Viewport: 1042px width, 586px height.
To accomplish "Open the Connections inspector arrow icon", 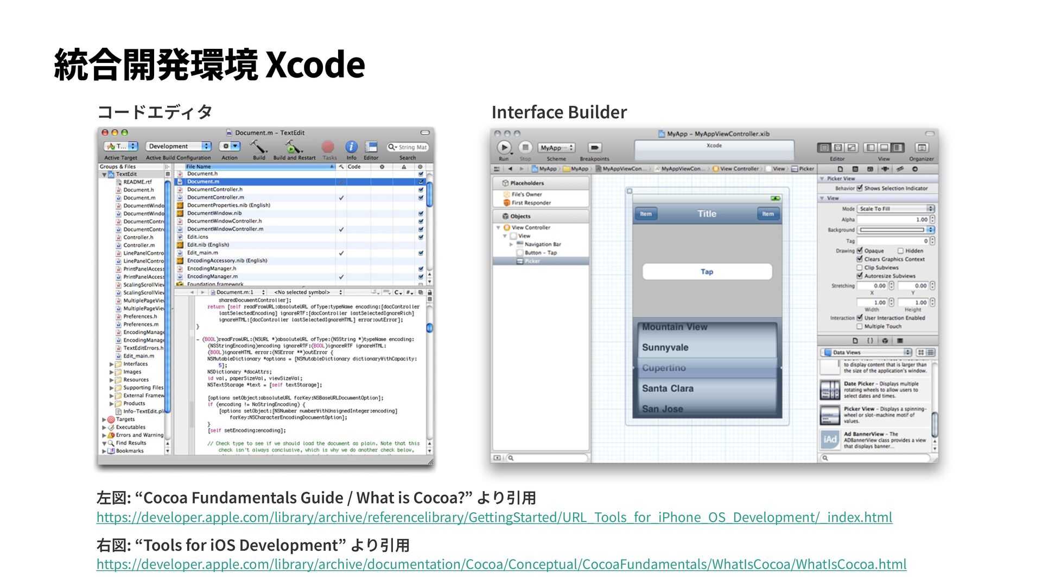I will coord(915,169).
